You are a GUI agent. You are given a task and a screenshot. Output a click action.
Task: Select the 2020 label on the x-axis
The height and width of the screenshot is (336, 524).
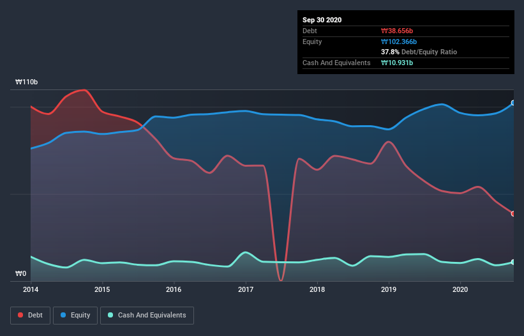point(460,289)
